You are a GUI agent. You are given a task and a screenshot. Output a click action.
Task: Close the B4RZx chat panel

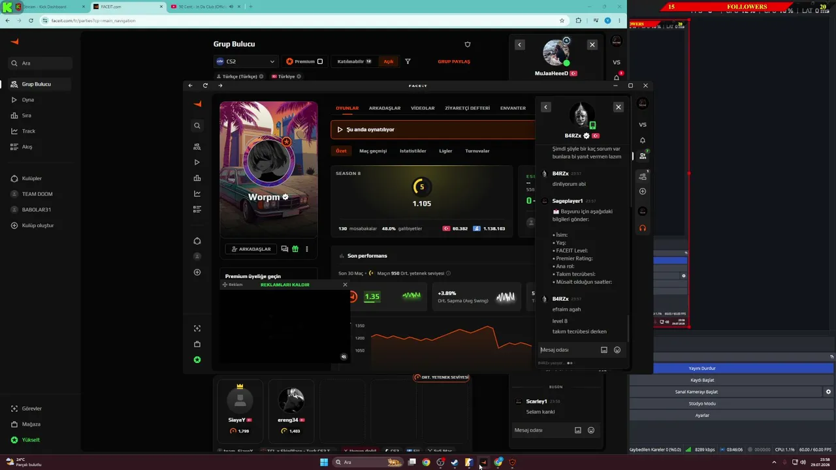tap(618, 107)
